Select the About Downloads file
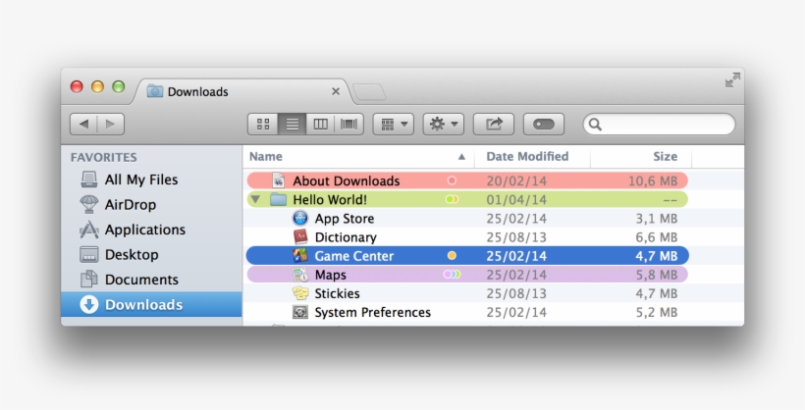This screenshot has height=410, width=805. 467,180
